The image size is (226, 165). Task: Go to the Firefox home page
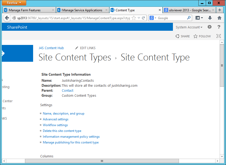tap(219, 18)
